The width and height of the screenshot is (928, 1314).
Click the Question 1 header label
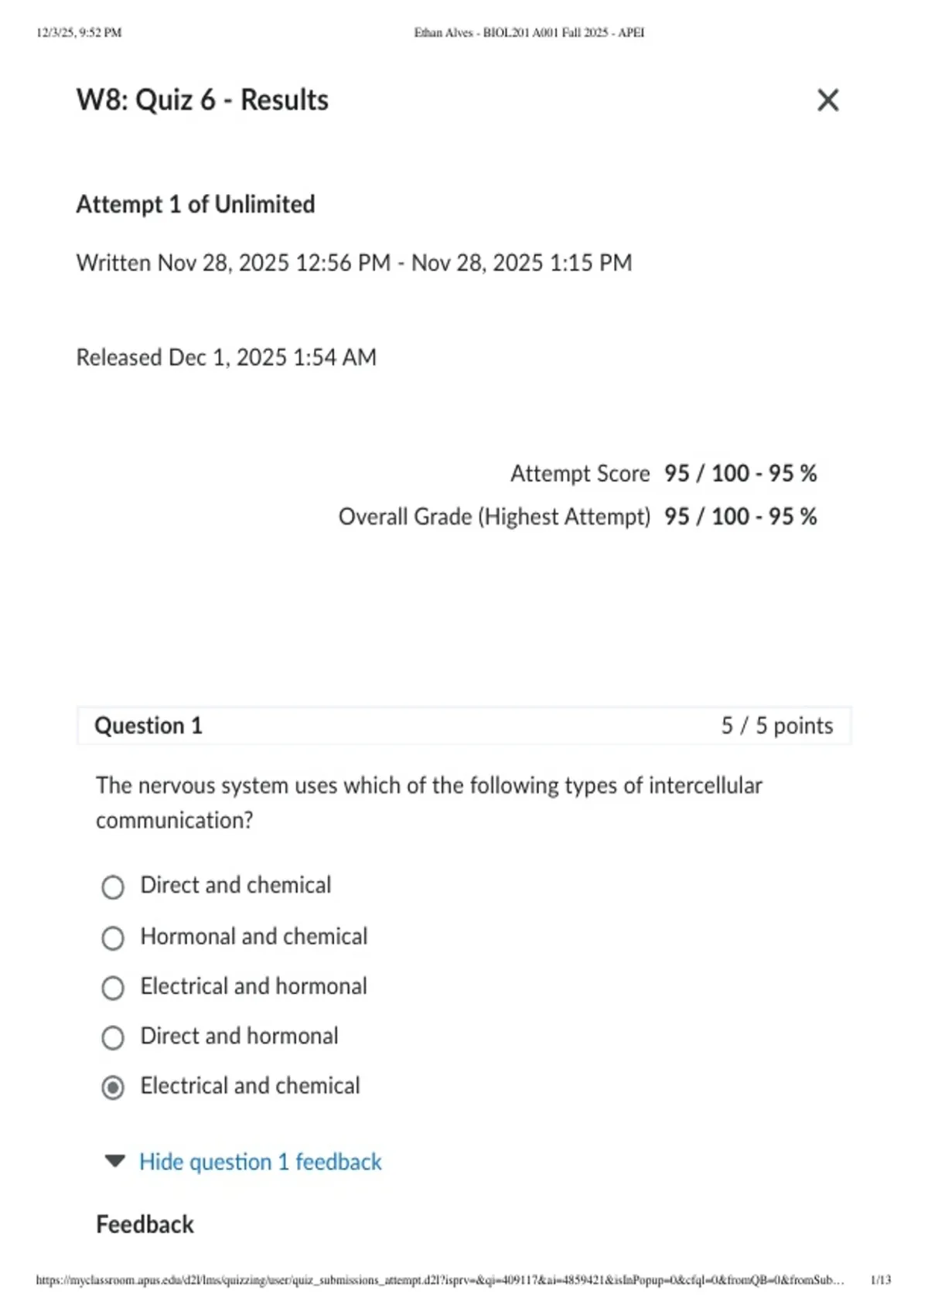pos(148,726)
